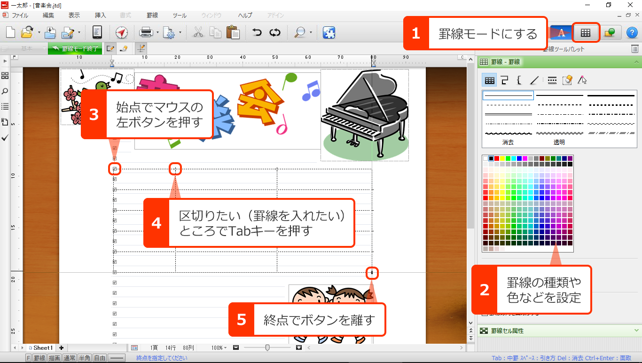Collapse the 罫線 - 罫線 panel
The image size is (642, 363).
[636, 62]
